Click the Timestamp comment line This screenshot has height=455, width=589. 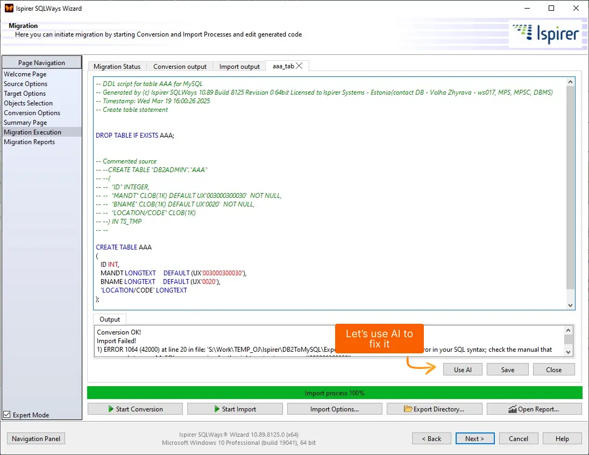(153, 101)
